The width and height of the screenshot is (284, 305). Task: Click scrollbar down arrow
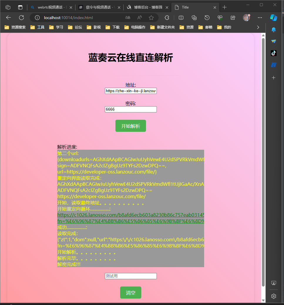(x=263, y=301)
